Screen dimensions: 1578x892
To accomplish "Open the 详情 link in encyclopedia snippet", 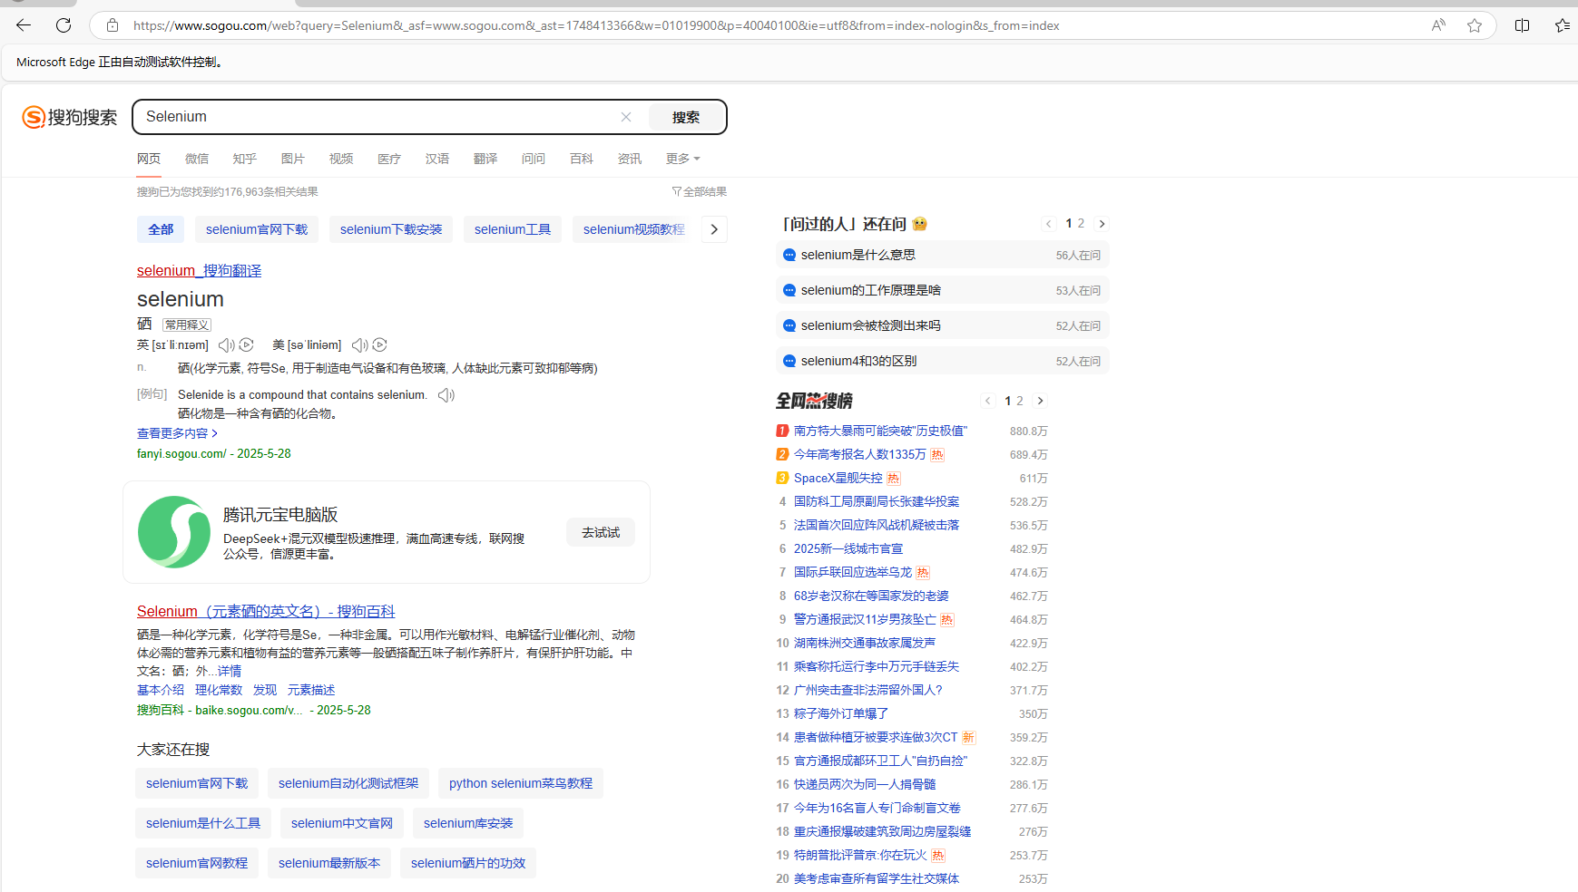I will tap(230, 671).
